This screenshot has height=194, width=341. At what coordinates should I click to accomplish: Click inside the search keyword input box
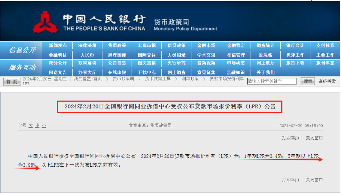(x=272, y=81)
